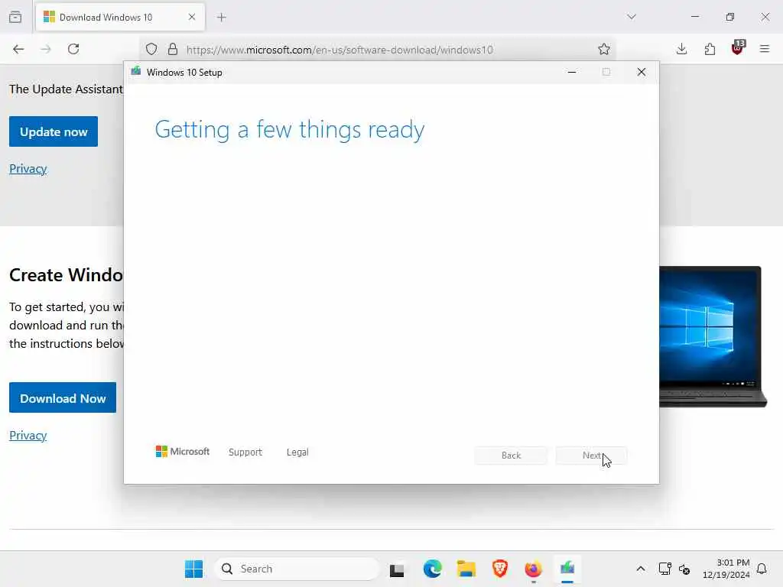
Task: Switch to Firefox in the taskbar
Action: [533, 569]
